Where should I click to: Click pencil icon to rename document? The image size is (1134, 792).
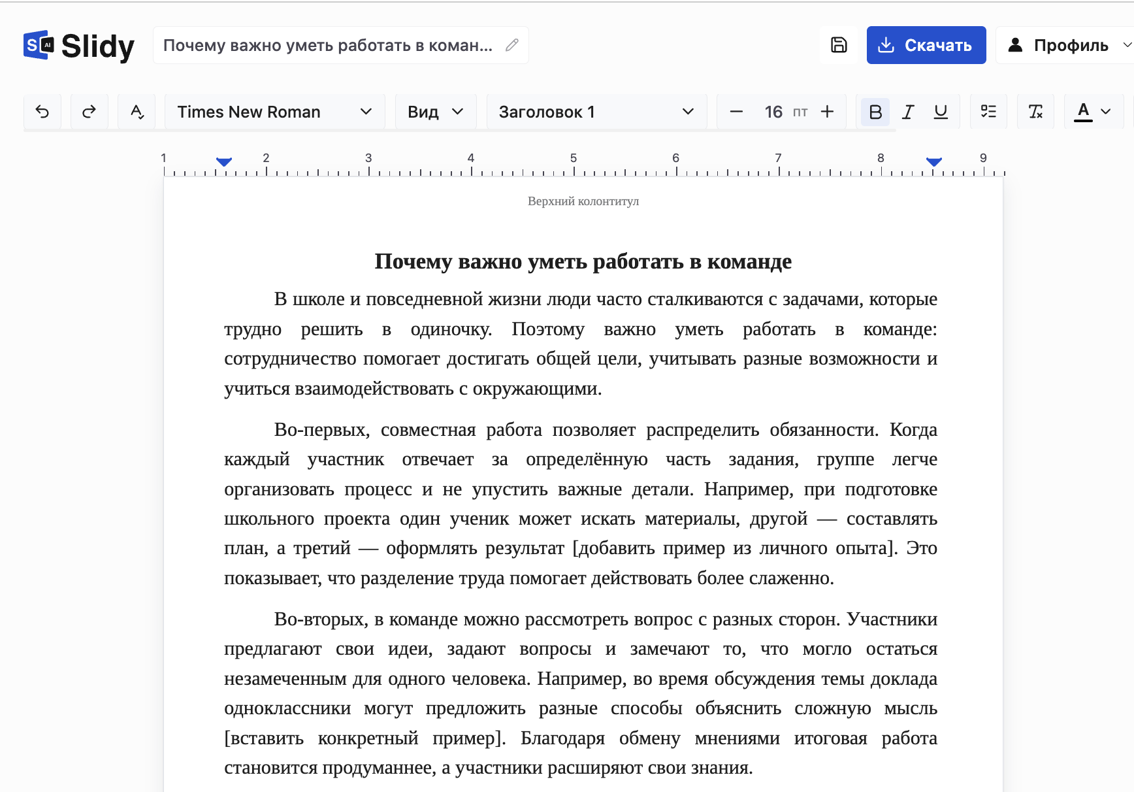(x=512, y=45)
